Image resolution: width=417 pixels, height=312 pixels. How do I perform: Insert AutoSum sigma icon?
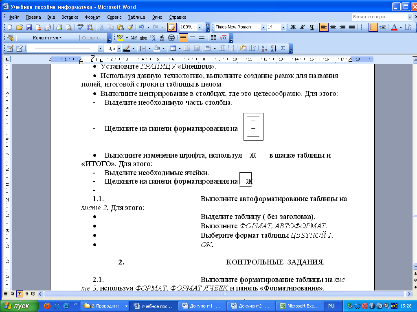coord(283,48)
